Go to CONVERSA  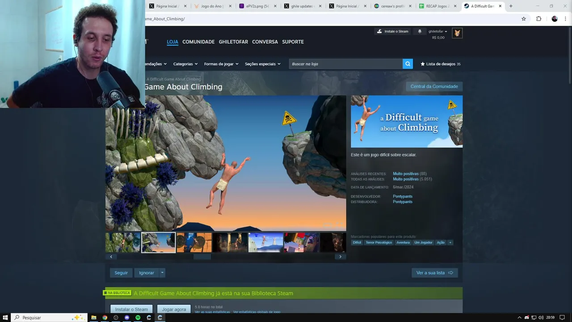pyautogui.click(x=265, y=42)
